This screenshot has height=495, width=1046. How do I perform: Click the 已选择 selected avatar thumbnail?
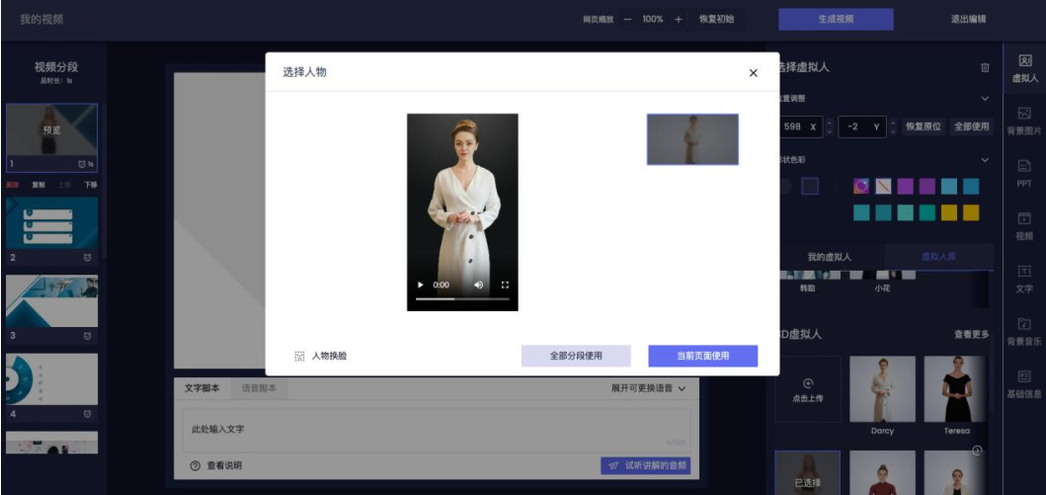point(808,473)
